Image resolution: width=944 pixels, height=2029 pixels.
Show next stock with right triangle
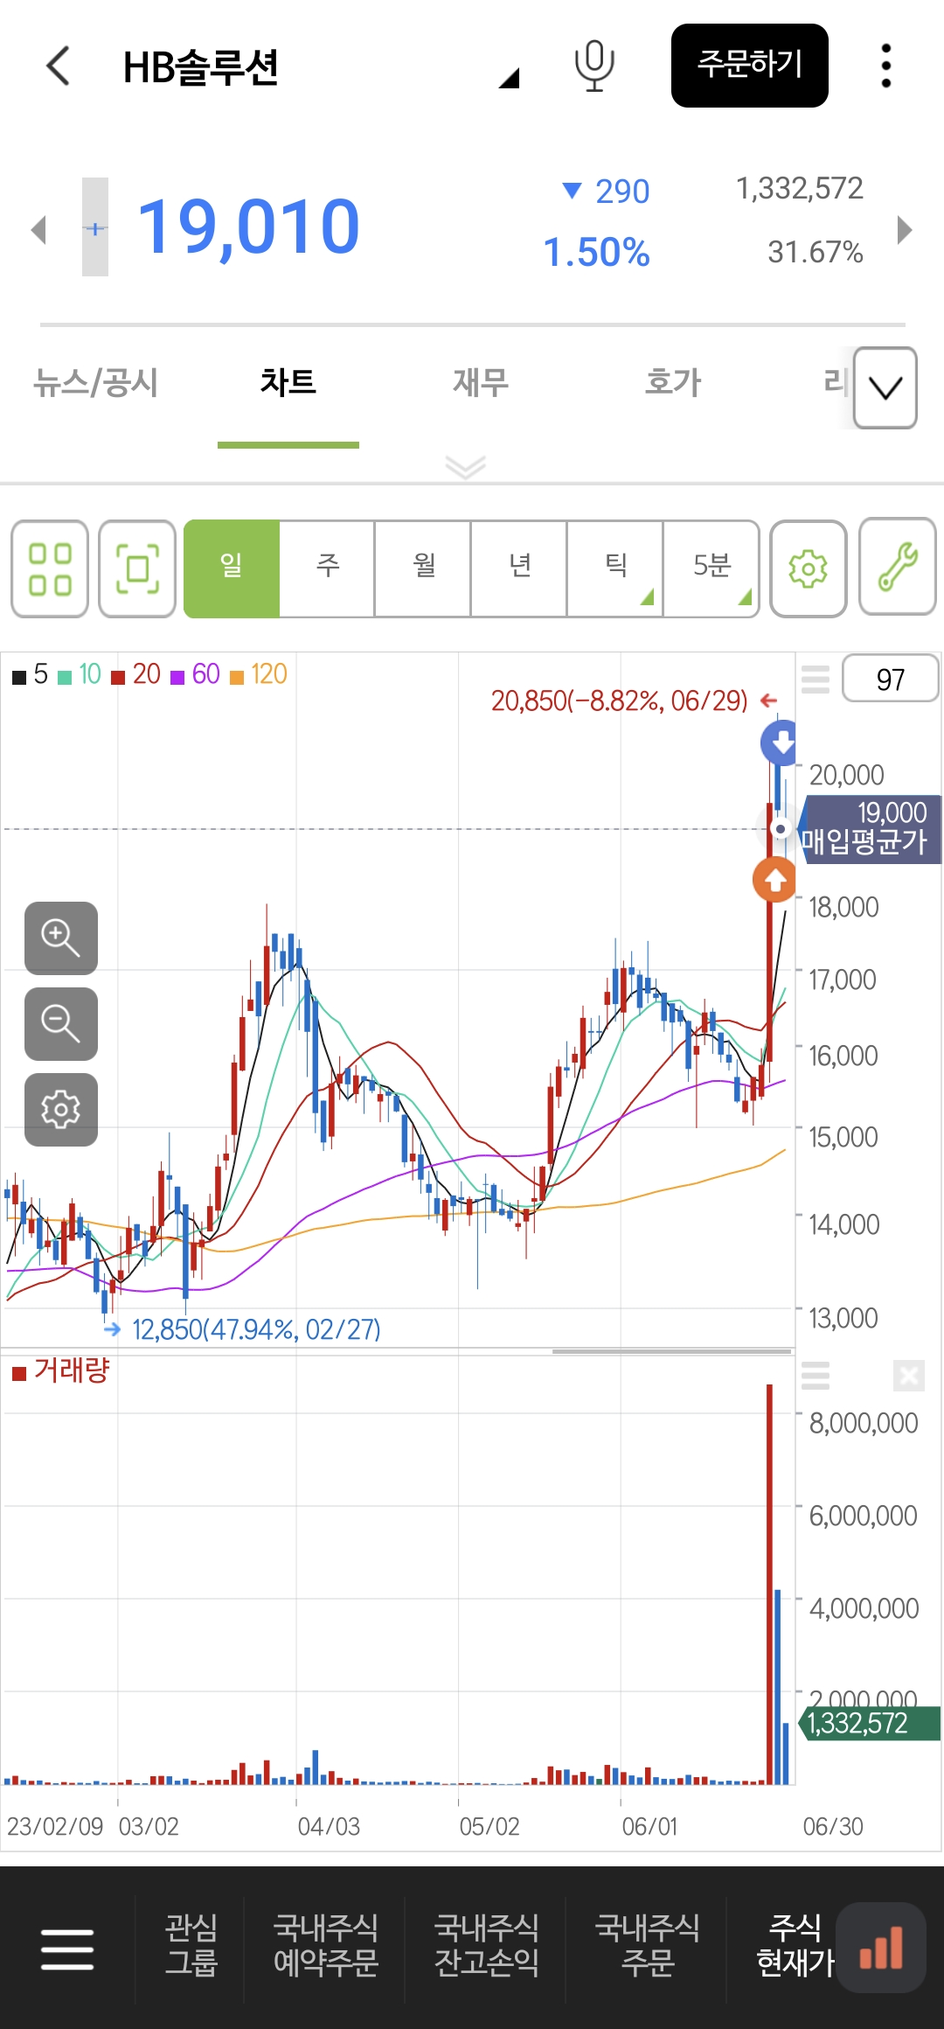click(906, 230)
